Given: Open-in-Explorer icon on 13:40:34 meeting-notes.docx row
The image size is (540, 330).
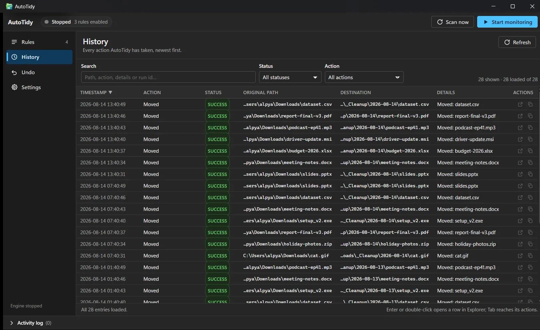Looking at the screenshot, I should pos(520,163).
